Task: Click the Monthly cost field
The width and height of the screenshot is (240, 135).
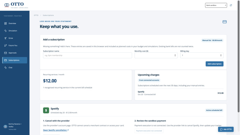Action: (156, 55)
